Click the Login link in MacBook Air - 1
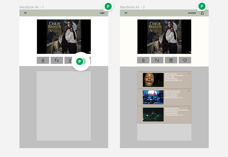Viewport: 228px width, 157px height. point(102,13)
